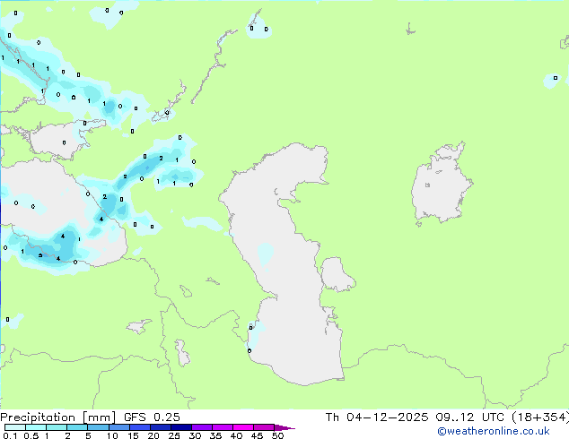Click the '09..12 UTC' time label
Image resolution: width=569 pixels, height=439 pixels.
[x=470, y=417]
